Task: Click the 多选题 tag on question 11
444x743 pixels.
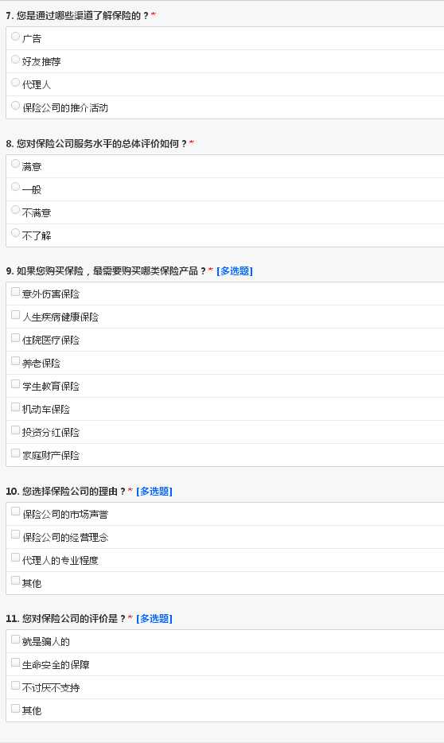Action: point(154,619)
